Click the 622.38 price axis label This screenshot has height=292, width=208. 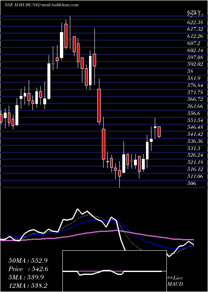[x=195, y=22]
